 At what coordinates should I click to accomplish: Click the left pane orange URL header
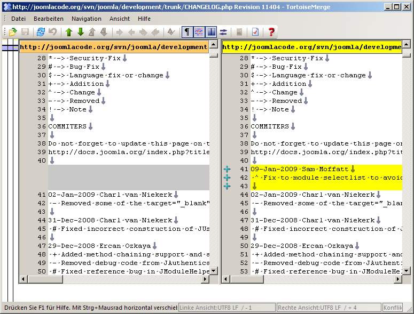(x=114, y=47)
